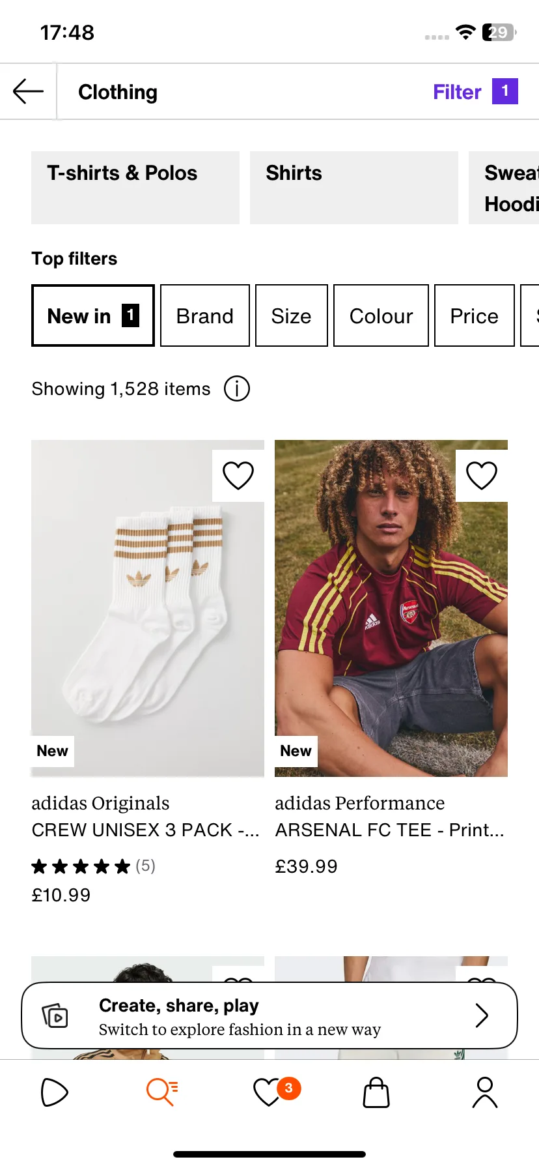
Task: Open the account profile icon
Action: coord(485,1092)
